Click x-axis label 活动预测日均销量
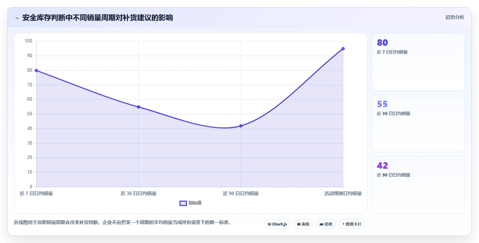Screen dimensions: 479x243 pos(343,193)
